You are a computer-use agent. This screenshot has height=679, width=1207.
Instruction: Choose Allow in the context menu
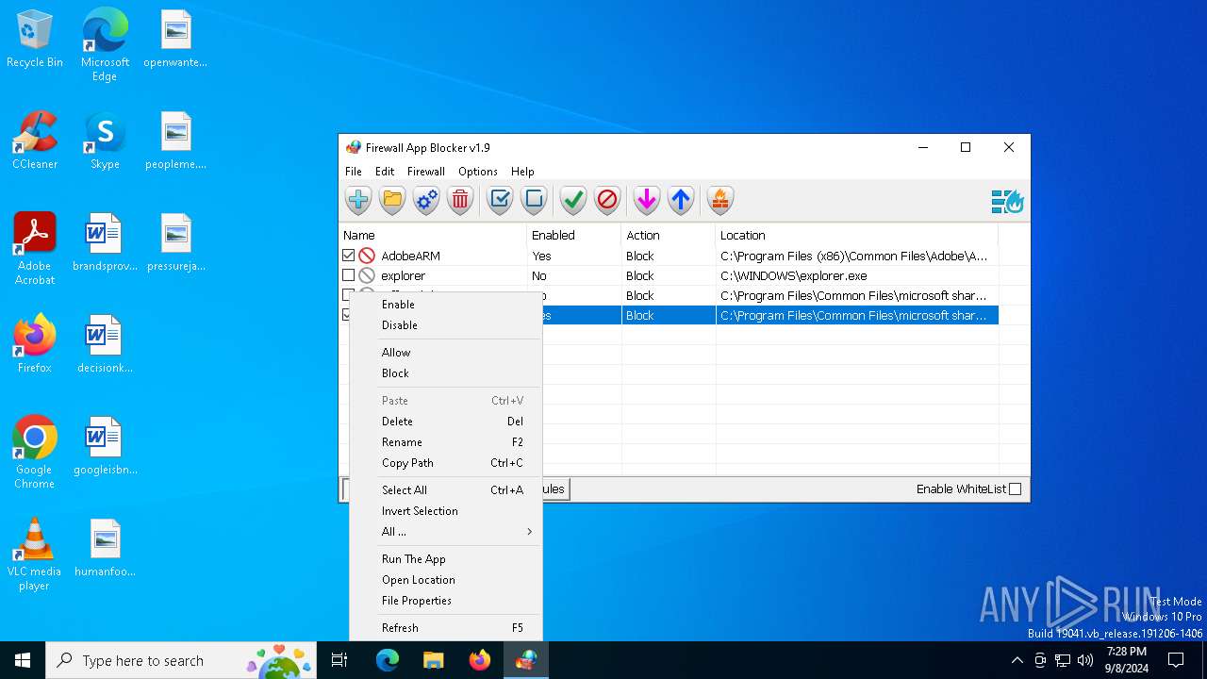[446, 353]
